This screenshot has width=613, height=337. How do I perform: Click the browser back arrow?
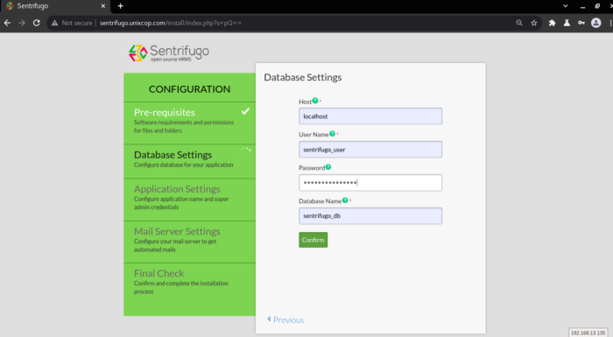(7, 23)
